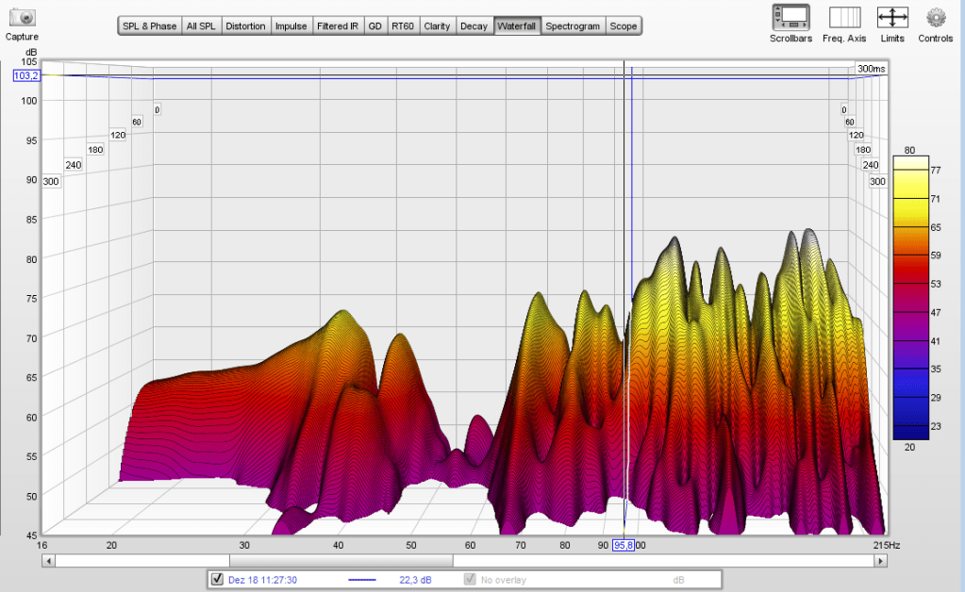Image resolution: width=965 pixels, height=592 pixels.
Task: Open the Controls gear icon
Action: point(935,17)
